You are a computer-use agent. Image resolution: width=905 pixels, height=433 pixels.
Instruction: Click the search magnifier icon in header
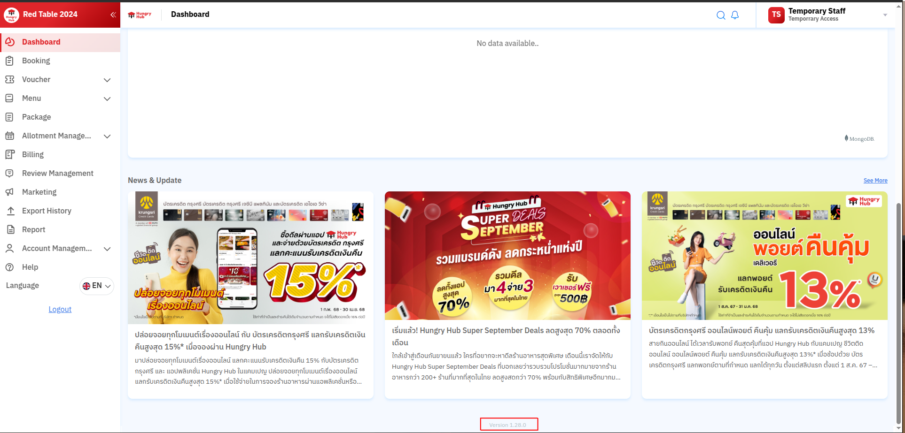pos(720,15)
